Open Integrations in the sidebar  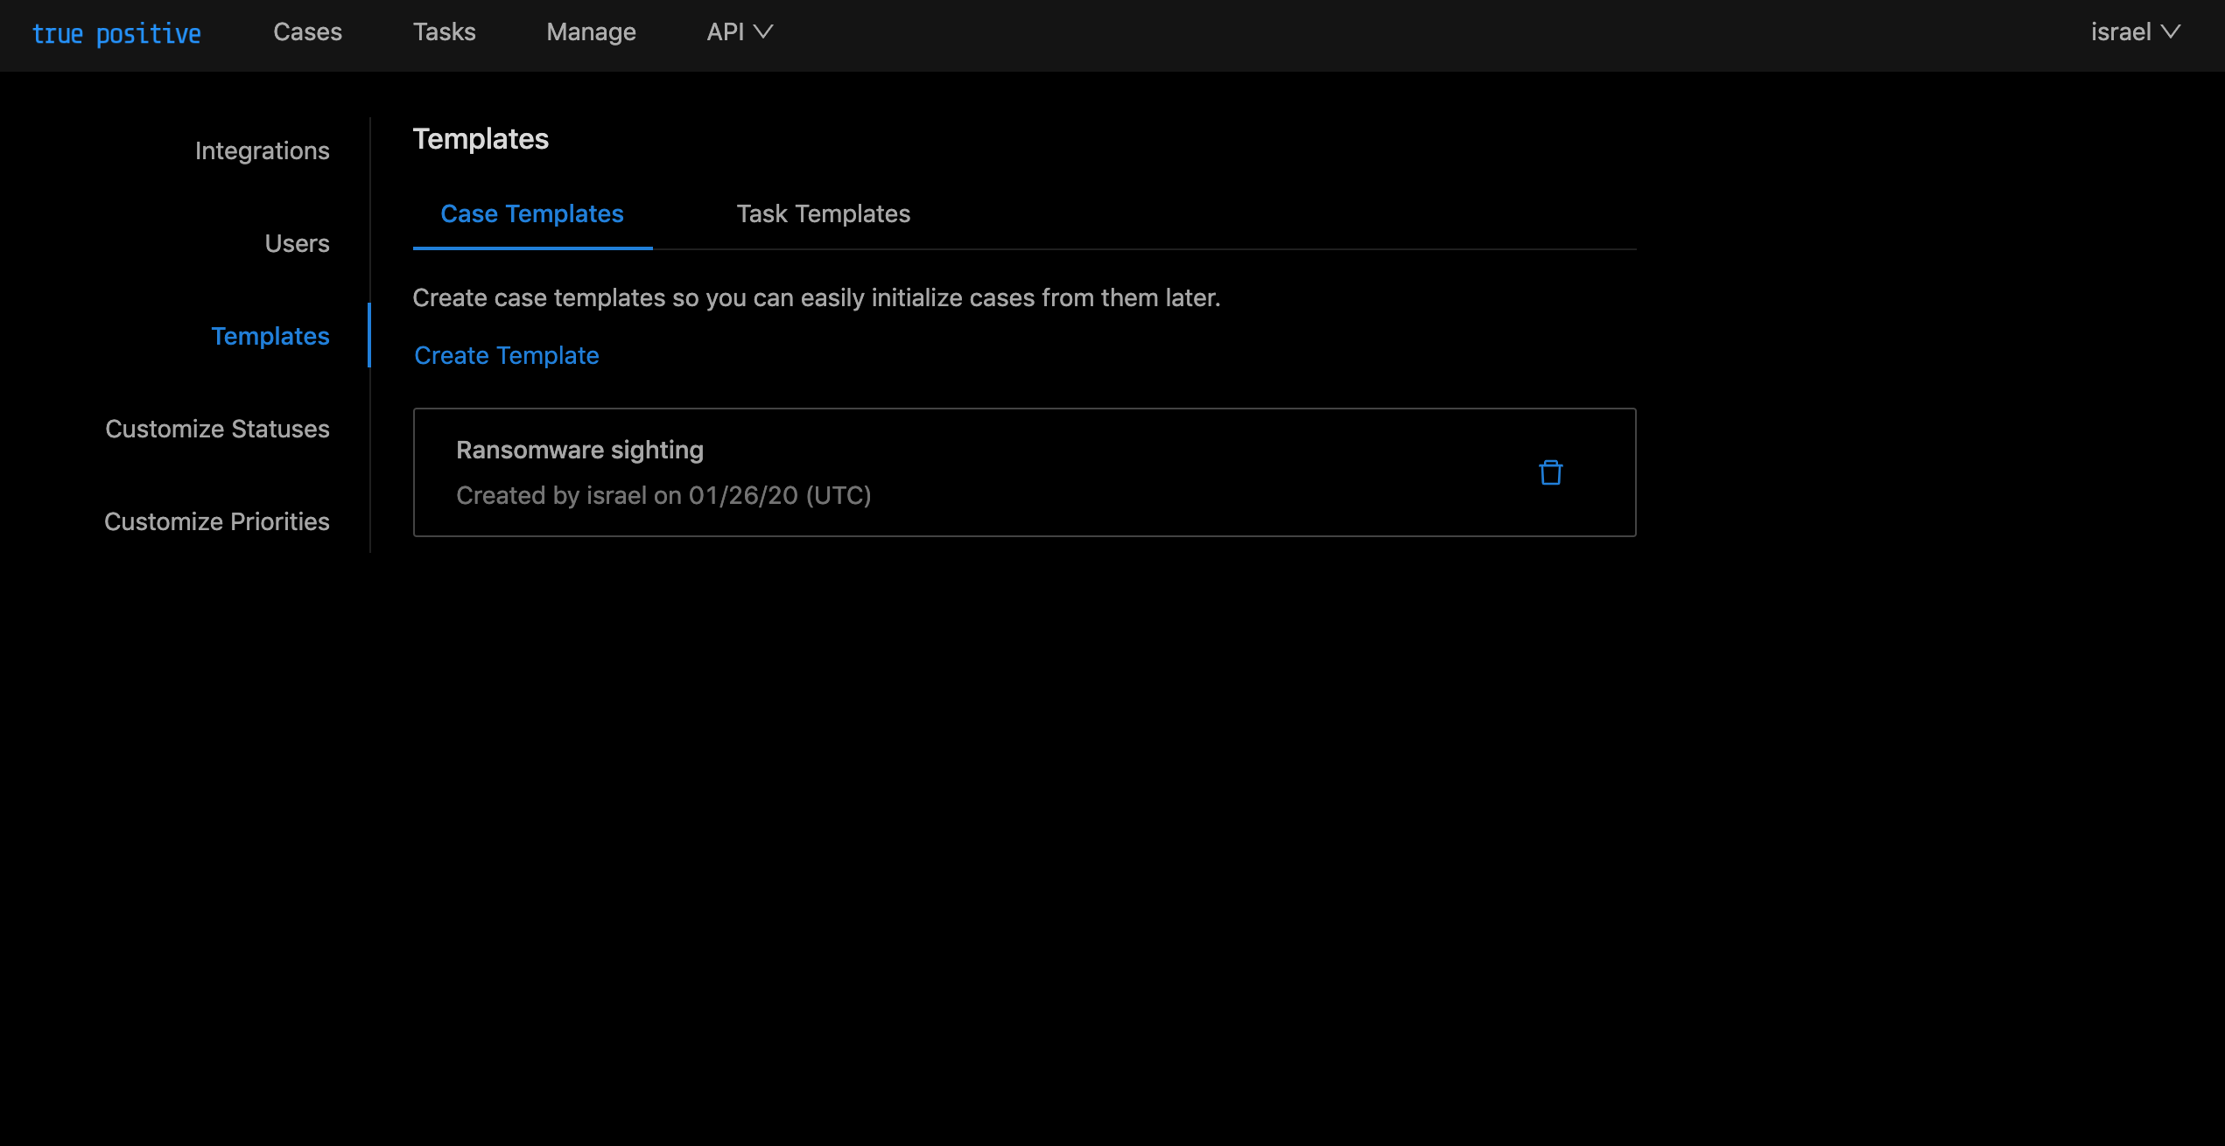point(262,150)
